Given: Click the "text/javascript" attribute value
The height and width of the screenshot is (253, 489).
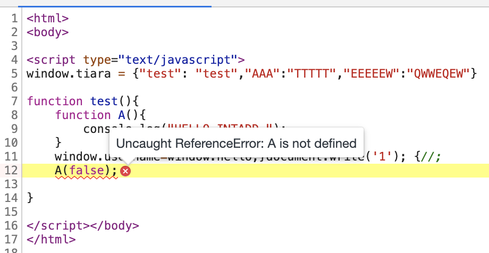Looking at the screenshot, I should pyautogui.click(x=178, y=60).
